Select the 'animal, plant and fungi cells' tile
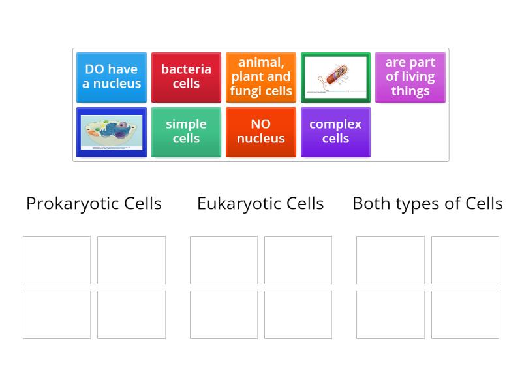 point(260,77)
